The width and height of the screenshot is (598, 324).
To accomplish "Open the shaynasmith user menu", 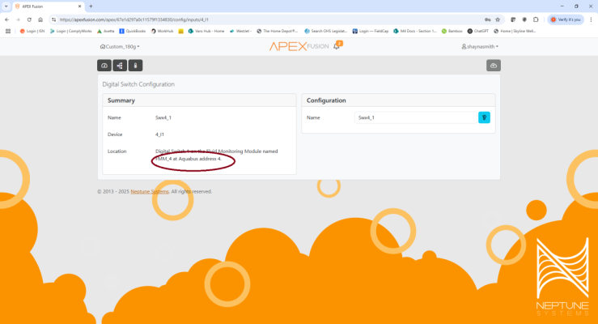I will [480, 46].
